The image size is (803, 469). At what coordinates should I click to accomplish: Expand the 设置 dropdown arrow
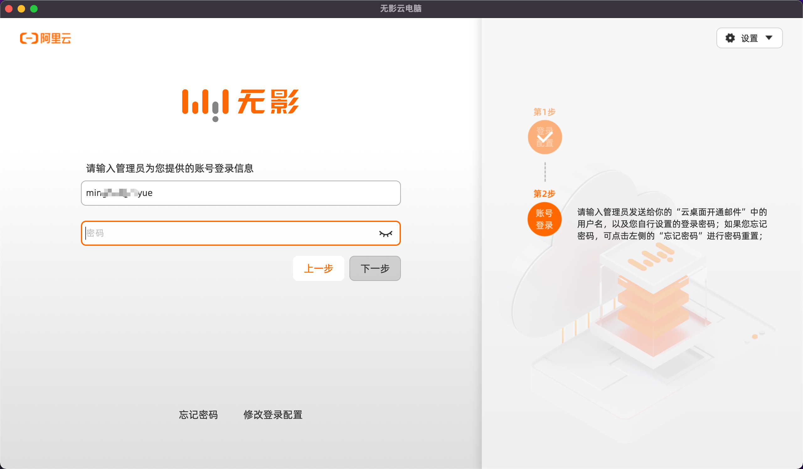(x=769, y=38)
